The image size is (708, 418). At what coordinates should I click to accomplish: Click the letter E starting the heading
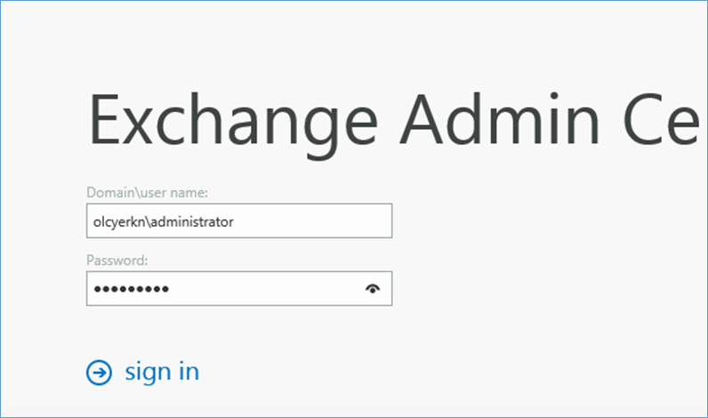tap(104, 118)
